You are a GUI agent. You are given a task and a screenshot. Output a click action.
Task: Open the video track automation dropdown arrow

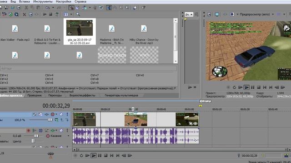56,115
